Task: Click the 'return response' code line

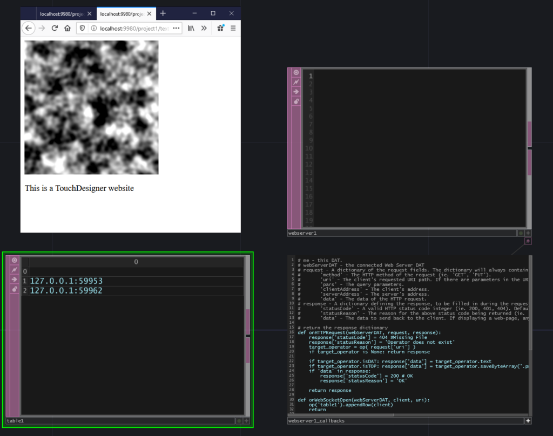Action: pyautogui.click(x=330, y=391)
